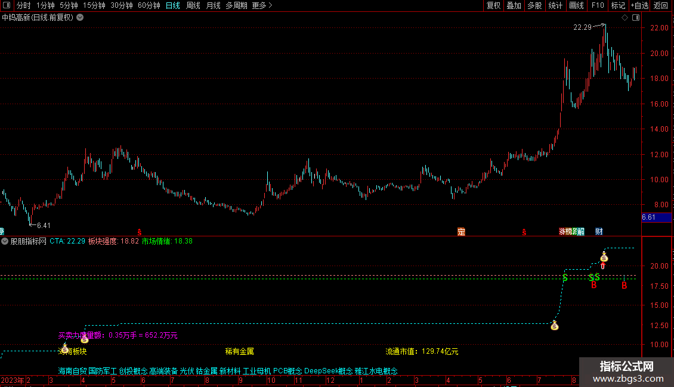This screenshot has width=674, height=387.
Task: Switch to the 30分钟 period
Action: [x=122, y=5]
